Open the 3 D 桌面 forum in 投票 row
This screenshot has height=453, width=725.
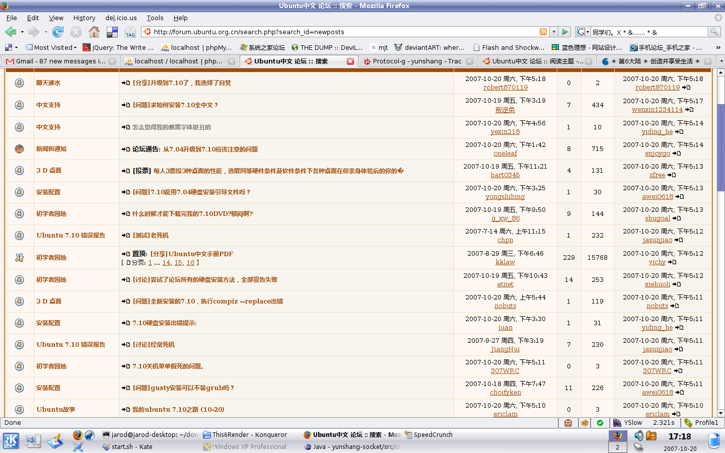49,171
